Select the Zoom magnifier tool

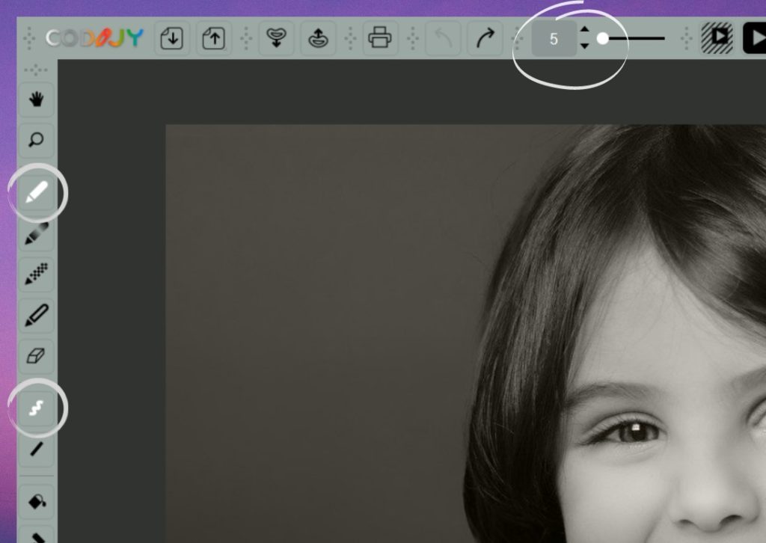(x=35, y=140)
